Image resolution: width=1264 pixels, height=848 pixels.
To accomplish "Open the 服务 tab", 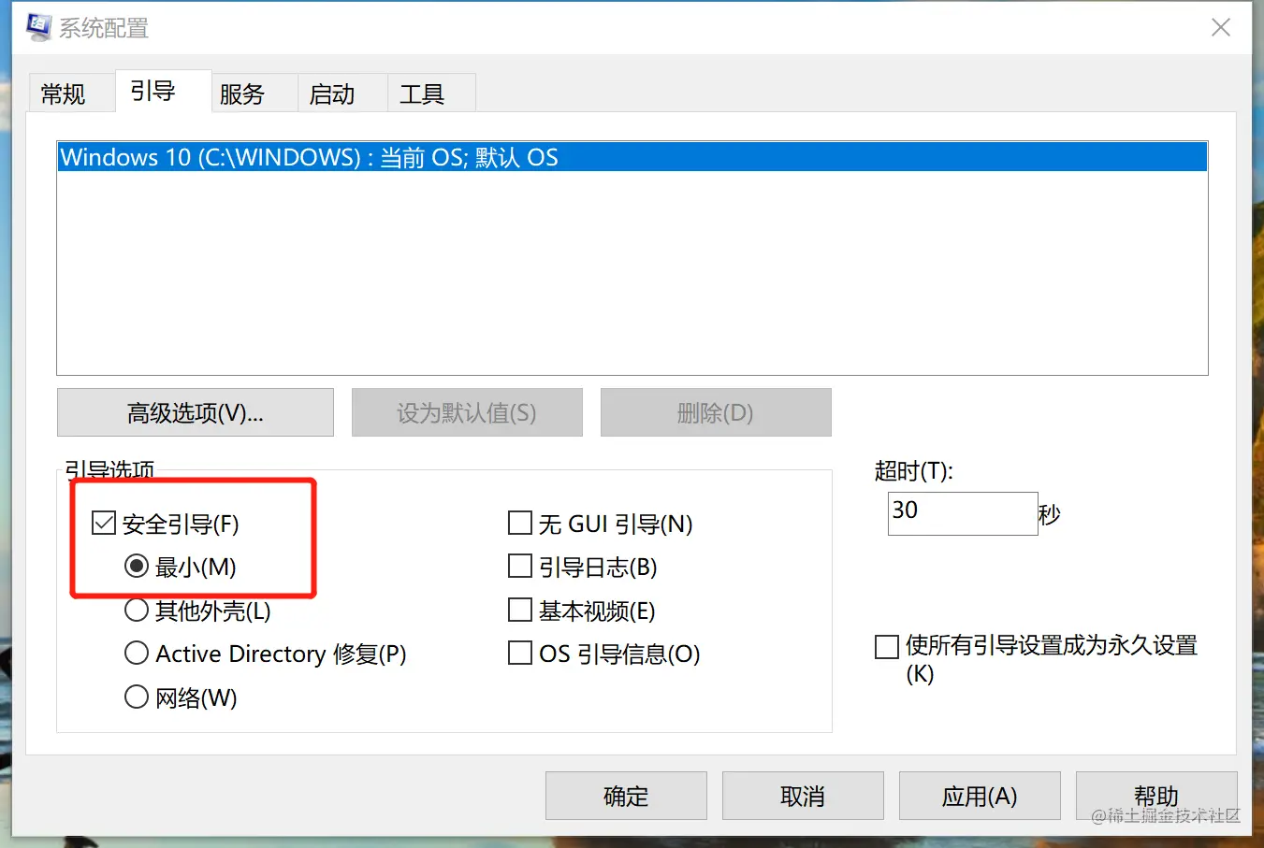I will pos(254,93).
